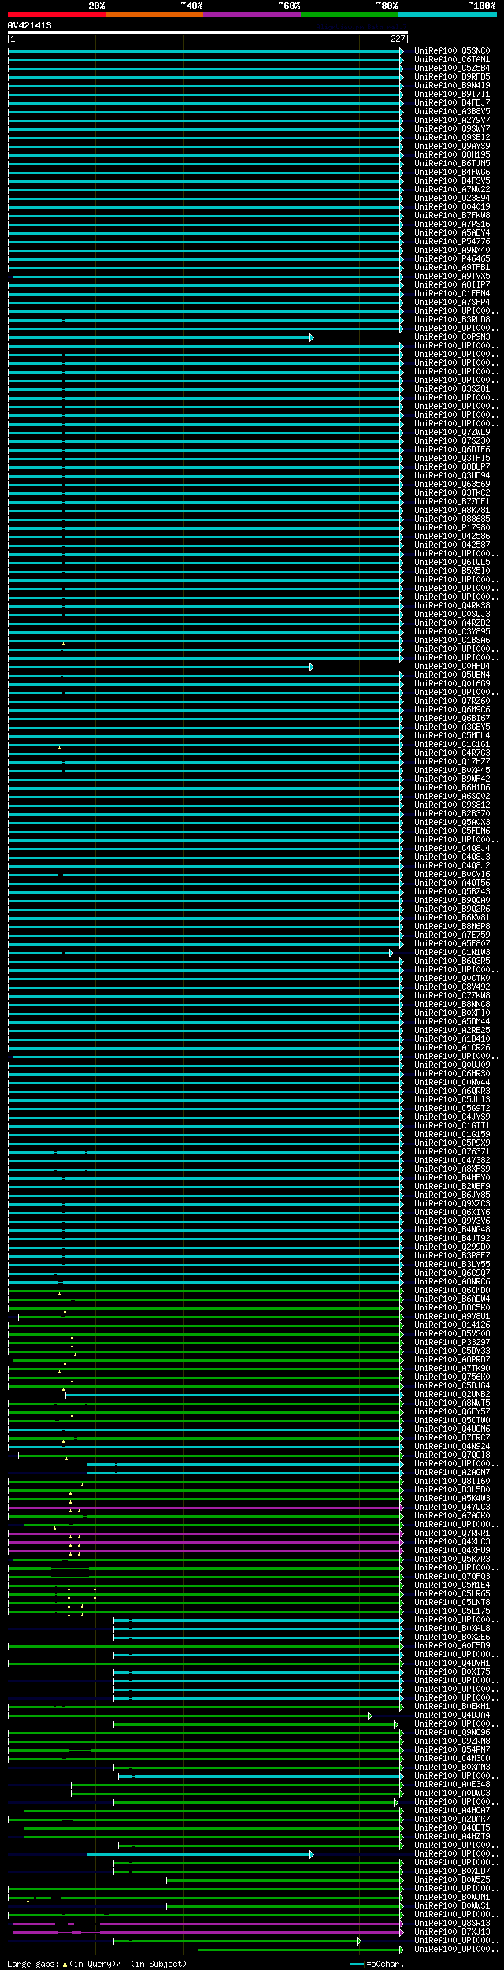Click UniRef100_Q9NC96 label
The width and height of the screenshot is (504, 1970).
(452, 1733)
